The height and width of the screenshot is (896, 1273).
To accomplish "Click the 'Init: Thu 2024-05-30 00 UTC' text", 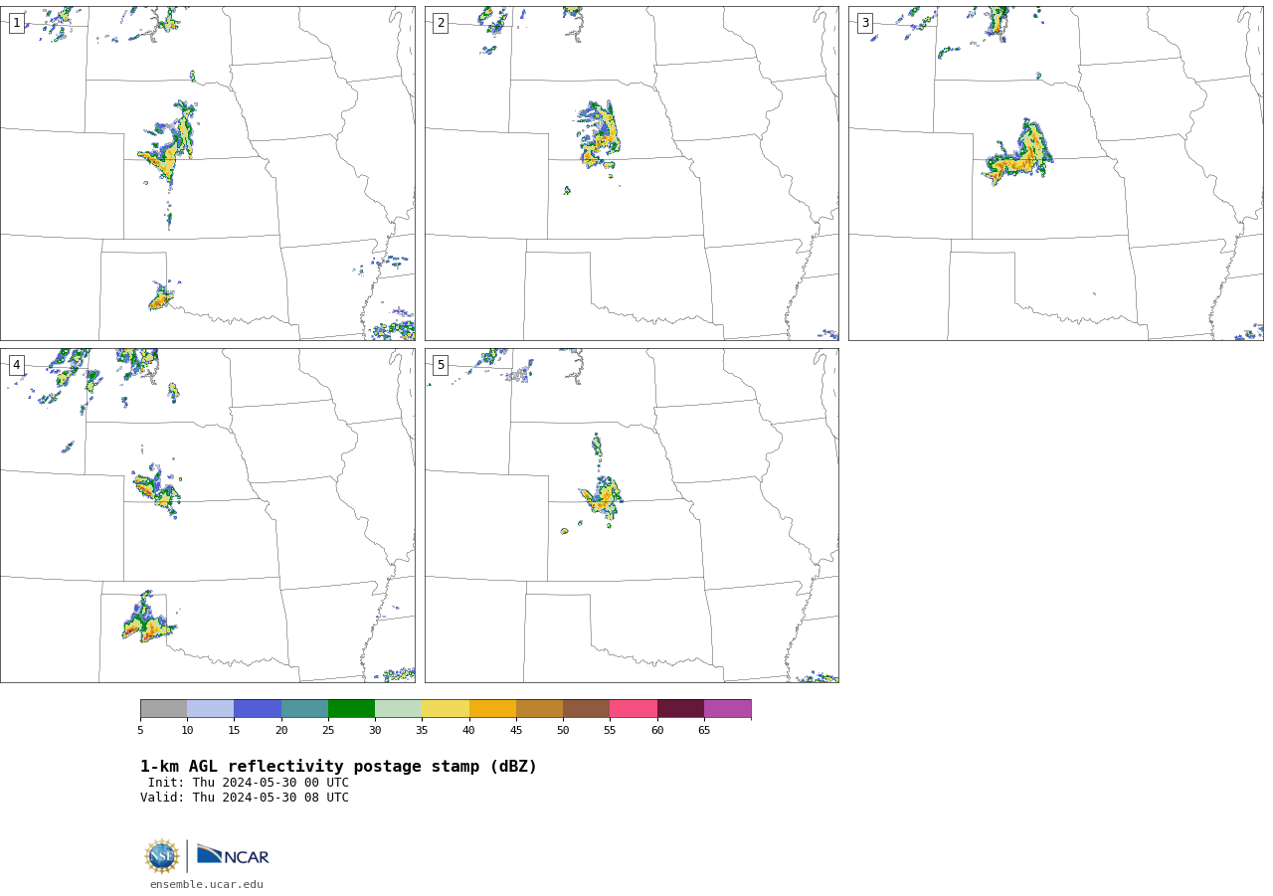I will point(249,783).
